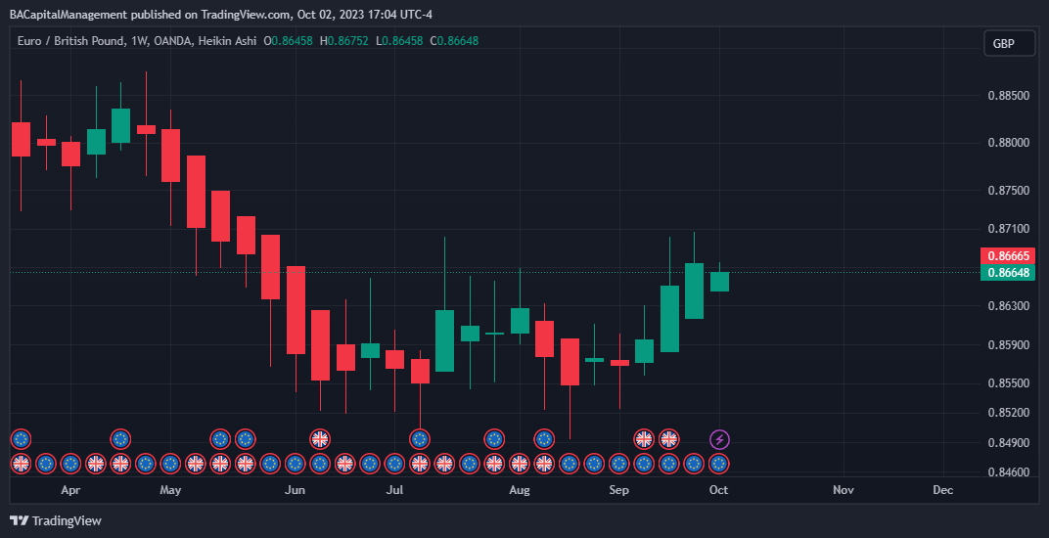Click the 0.87100 price axis label
Screen dimensions: 1049x538
1009,229
